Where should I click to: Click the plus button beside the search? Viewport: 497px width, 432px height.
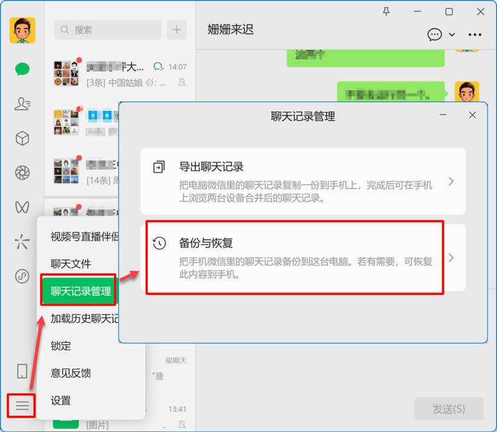click(x=176, y=30)
